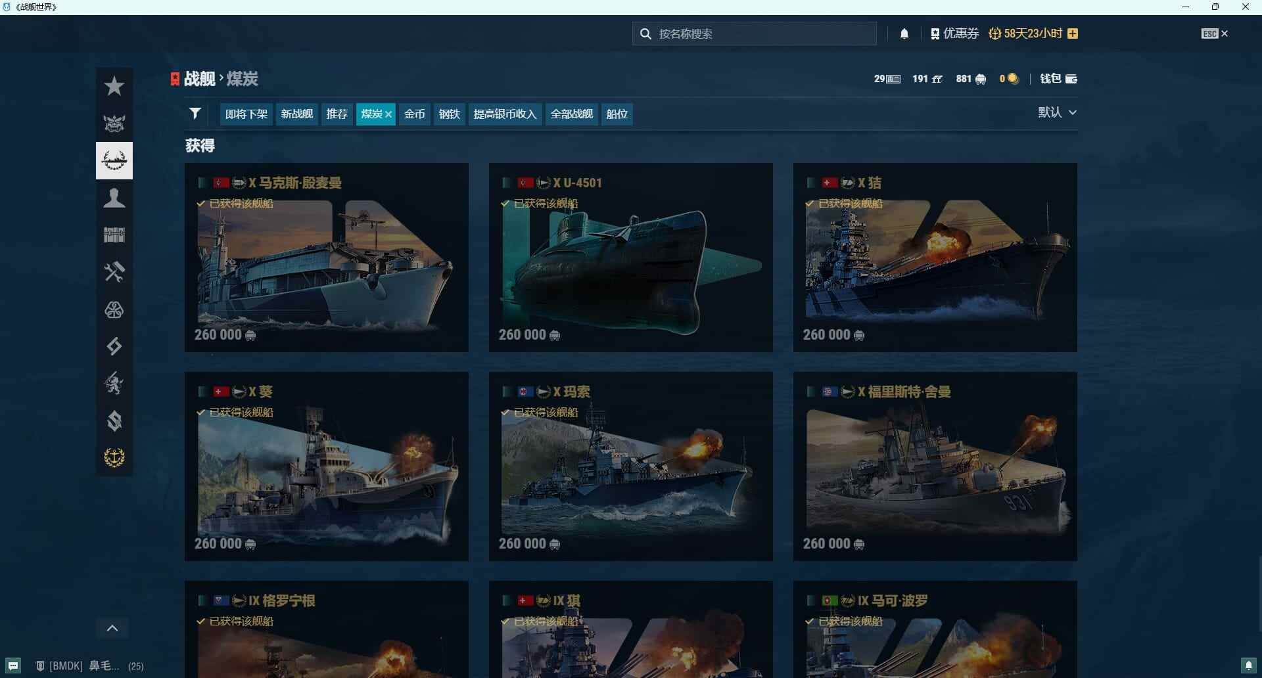The image size is (1262, 678).
Task: Select the demon mask sidebar category
Action: tap(114, 123)
